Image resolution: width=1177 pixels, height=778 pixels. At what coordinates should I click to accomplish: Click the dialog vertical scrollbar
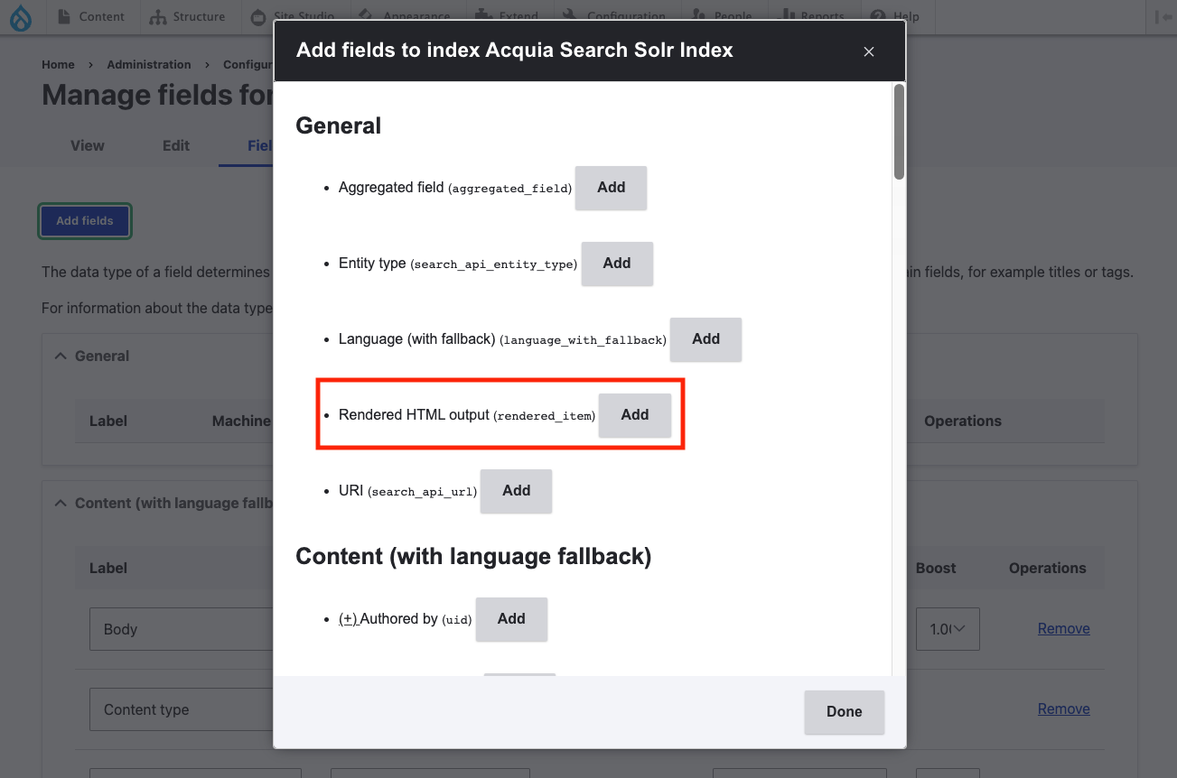click(899, 132)
